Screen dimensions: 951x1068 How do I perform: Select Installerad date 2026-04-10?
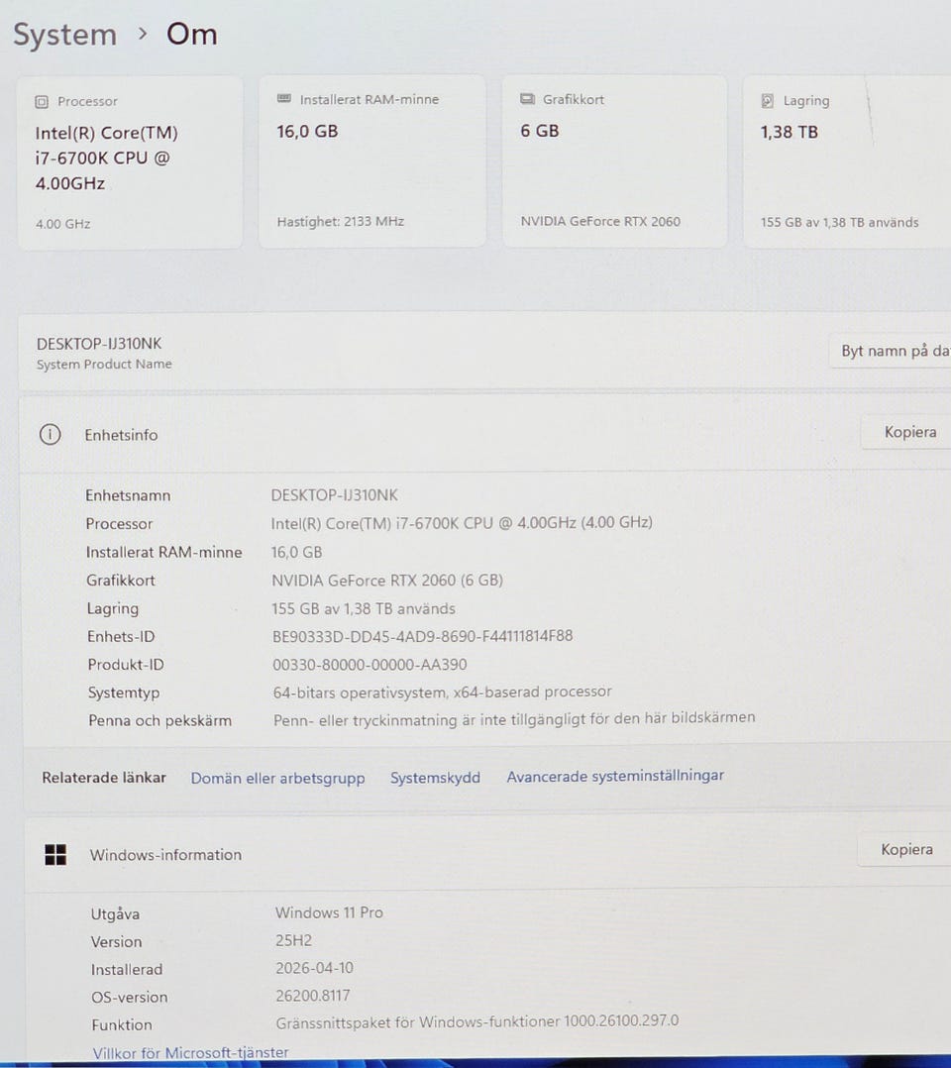tap(314, 968)
